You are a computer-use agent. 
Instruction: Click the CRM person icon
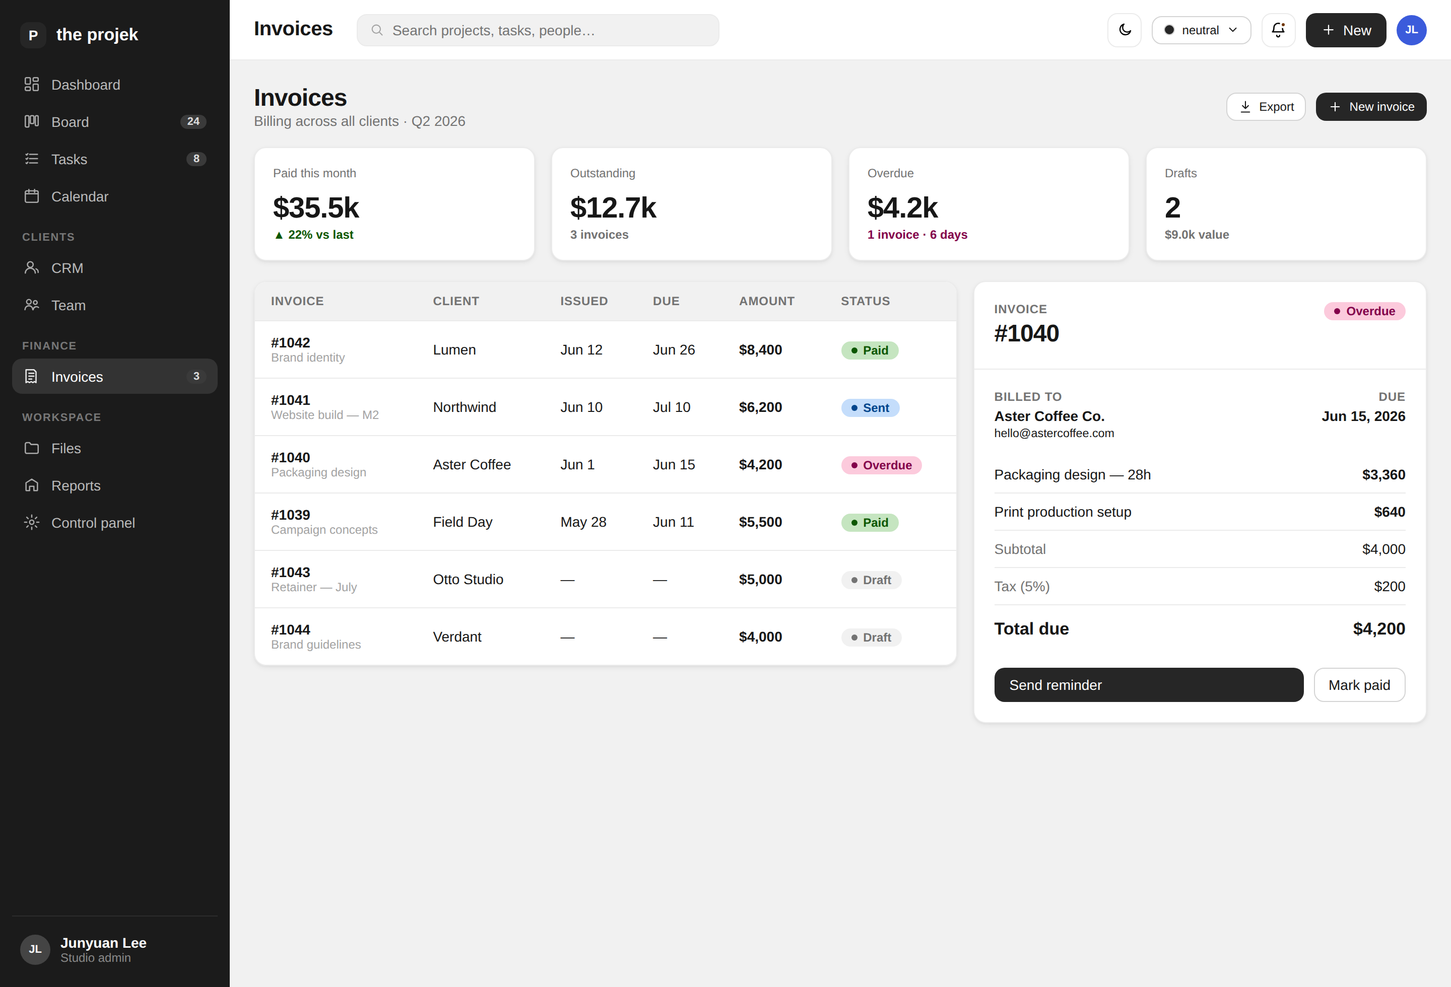coord(32,268)
